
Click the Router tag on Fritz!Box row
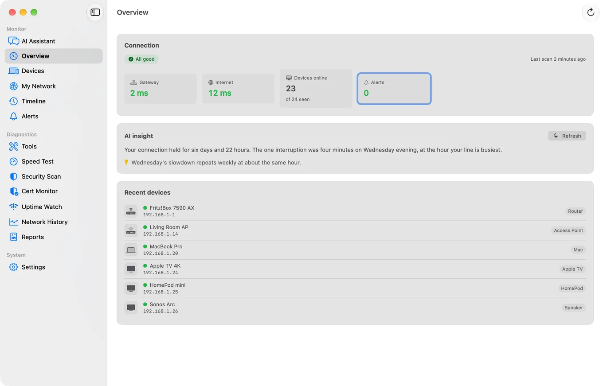pyautogui.click(x=576, y=211)
